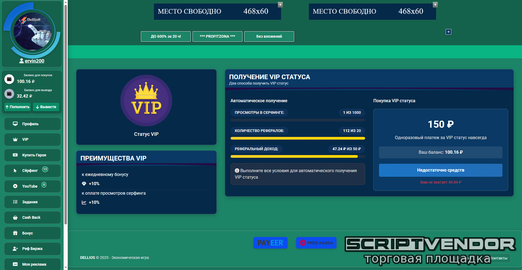Click the Free-Kassa payment logo
The width and height of the screenshot is (522, 270).
point(316,243)
